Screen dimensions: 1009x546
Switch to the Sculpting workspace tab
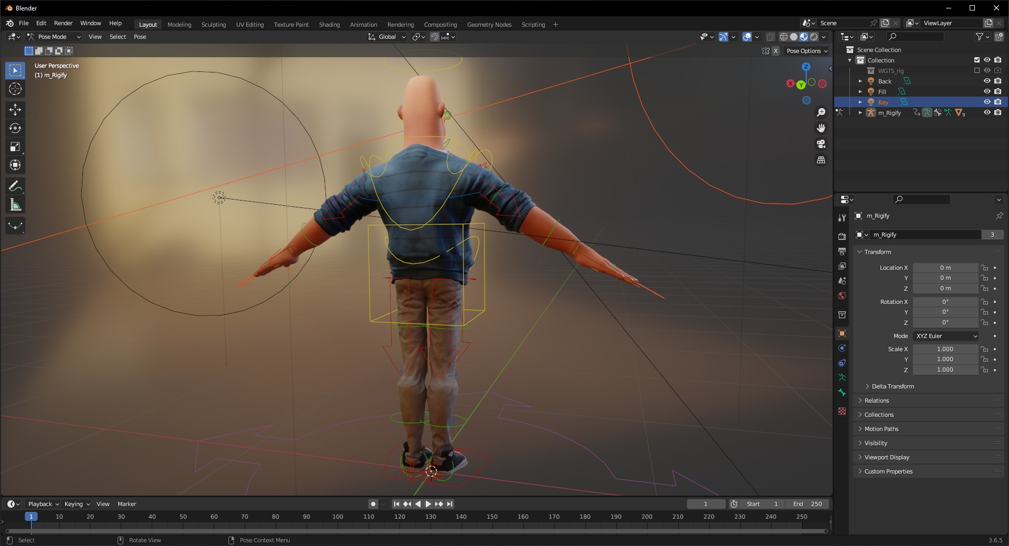(x=214, y=25)
